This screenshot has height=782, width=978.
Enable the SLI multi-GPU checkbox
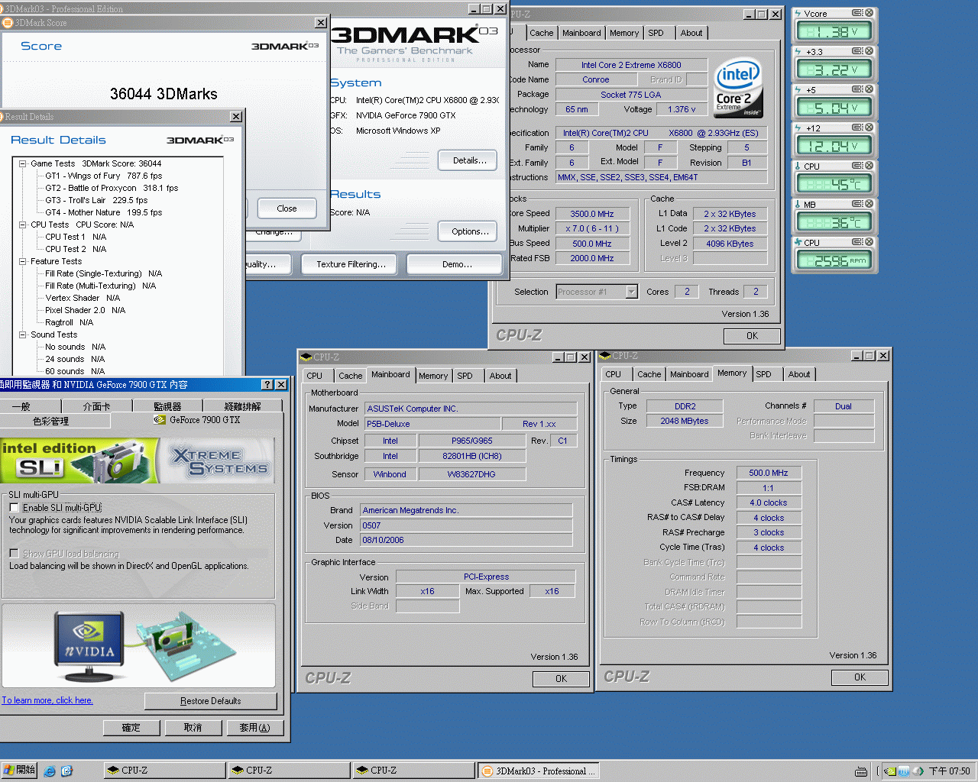click(x=14, y=508)
